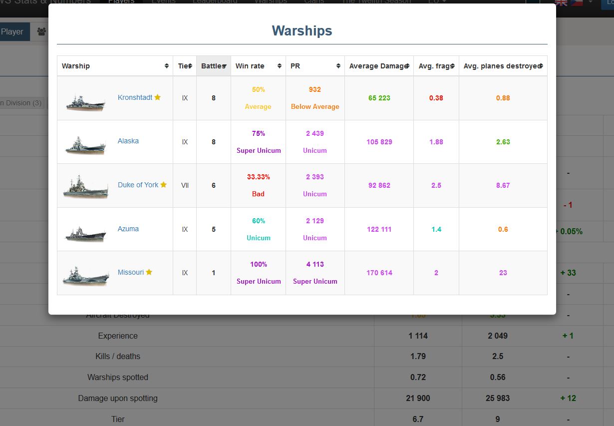This screenshot has width=614, height=426.
Task: Click the Missouri ship thumbnail image
Action: point(85,276)
